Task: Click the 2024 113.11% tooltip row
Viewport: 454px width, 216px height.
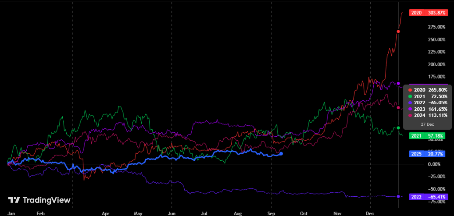Action: coord(427,115)
